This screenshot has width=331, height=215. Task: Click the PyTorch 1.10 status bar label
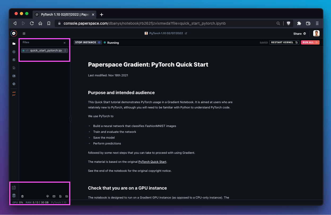point(59,203)
